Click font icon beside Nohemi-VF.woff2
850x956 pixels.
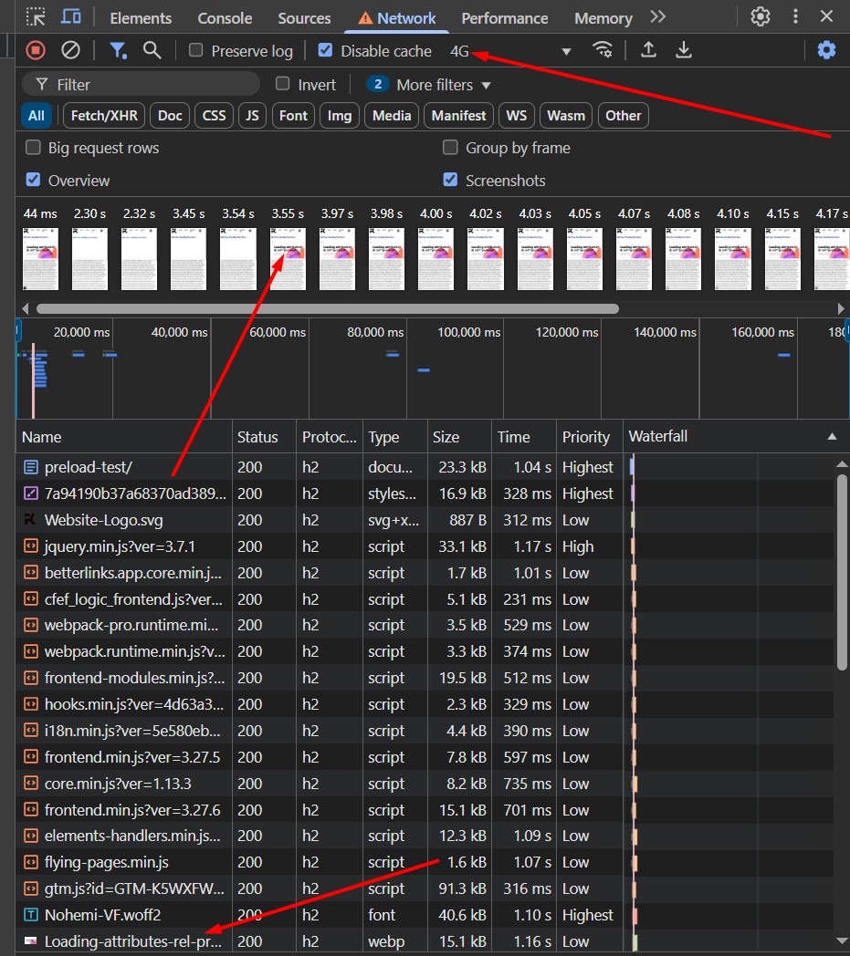[x=30, y=915]
